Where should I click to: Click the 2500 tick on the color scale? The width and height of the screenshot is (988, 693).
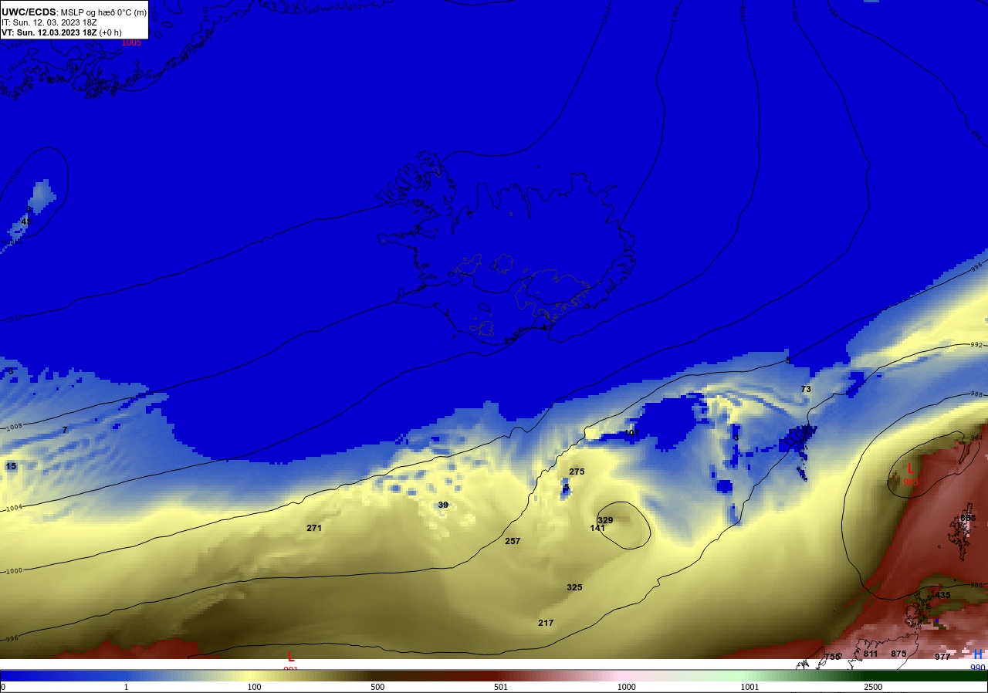873,687
